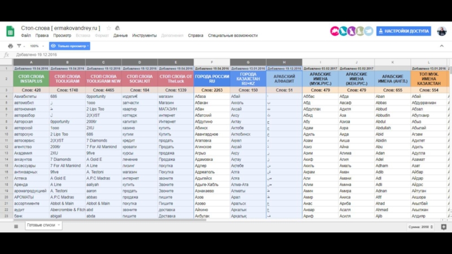452x254 pixels.
Task: Select the АРАБСКИЕ ИМЕНА (АНГЛ.) header cell
Action: pyautogui.click(x=393, y=79)
